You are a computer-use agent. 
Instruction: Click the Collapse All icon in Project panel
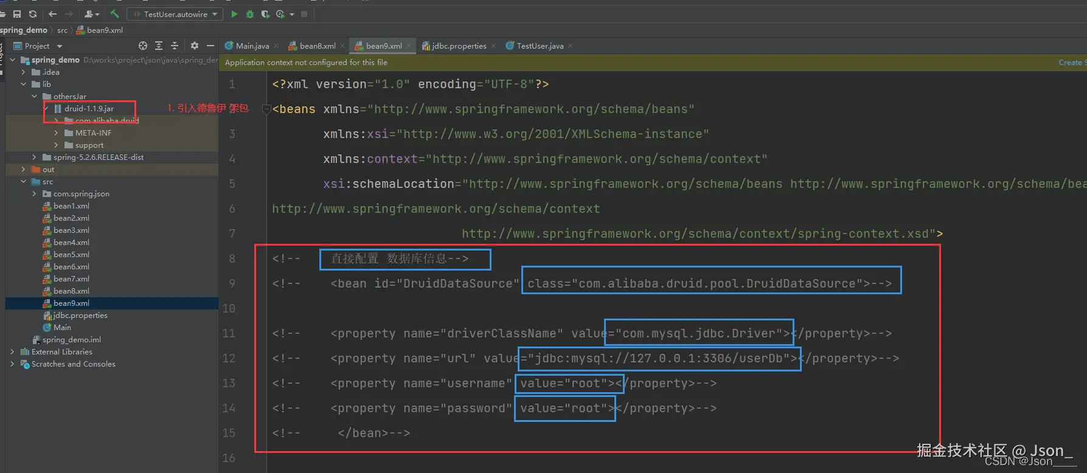tap(175, 46)
